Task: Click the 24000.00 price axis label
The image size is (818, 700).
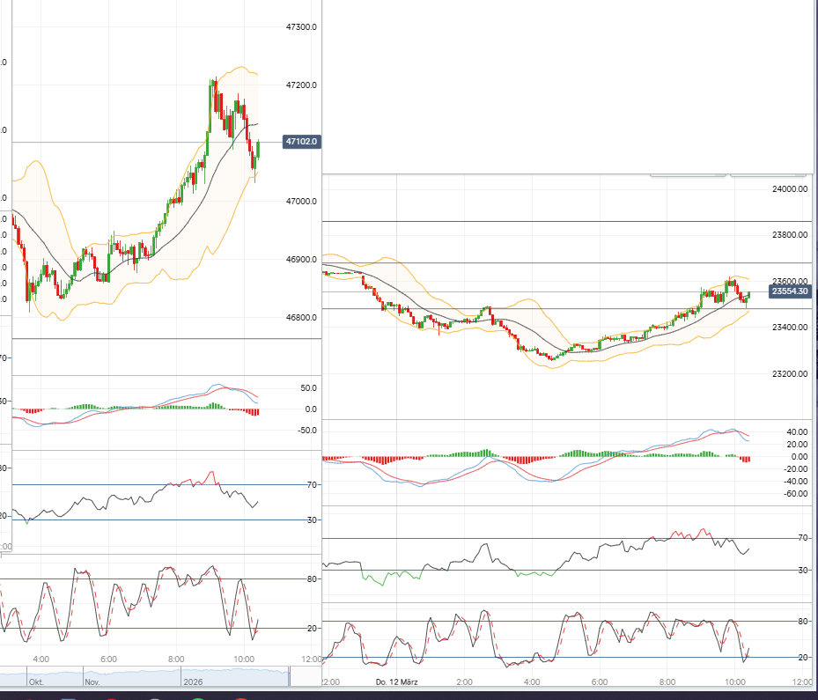Action: tap(790, 189)
